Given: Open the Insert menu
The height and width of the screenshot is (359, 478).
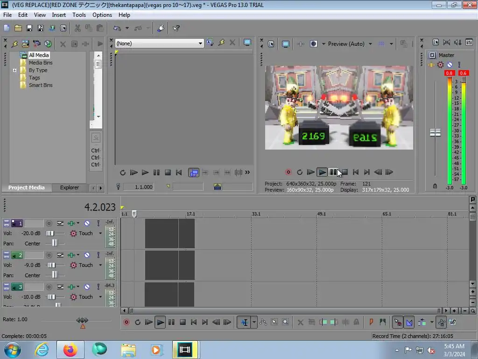Looking at the screenshot, I should pyautogui.click(x=59, y=14).
